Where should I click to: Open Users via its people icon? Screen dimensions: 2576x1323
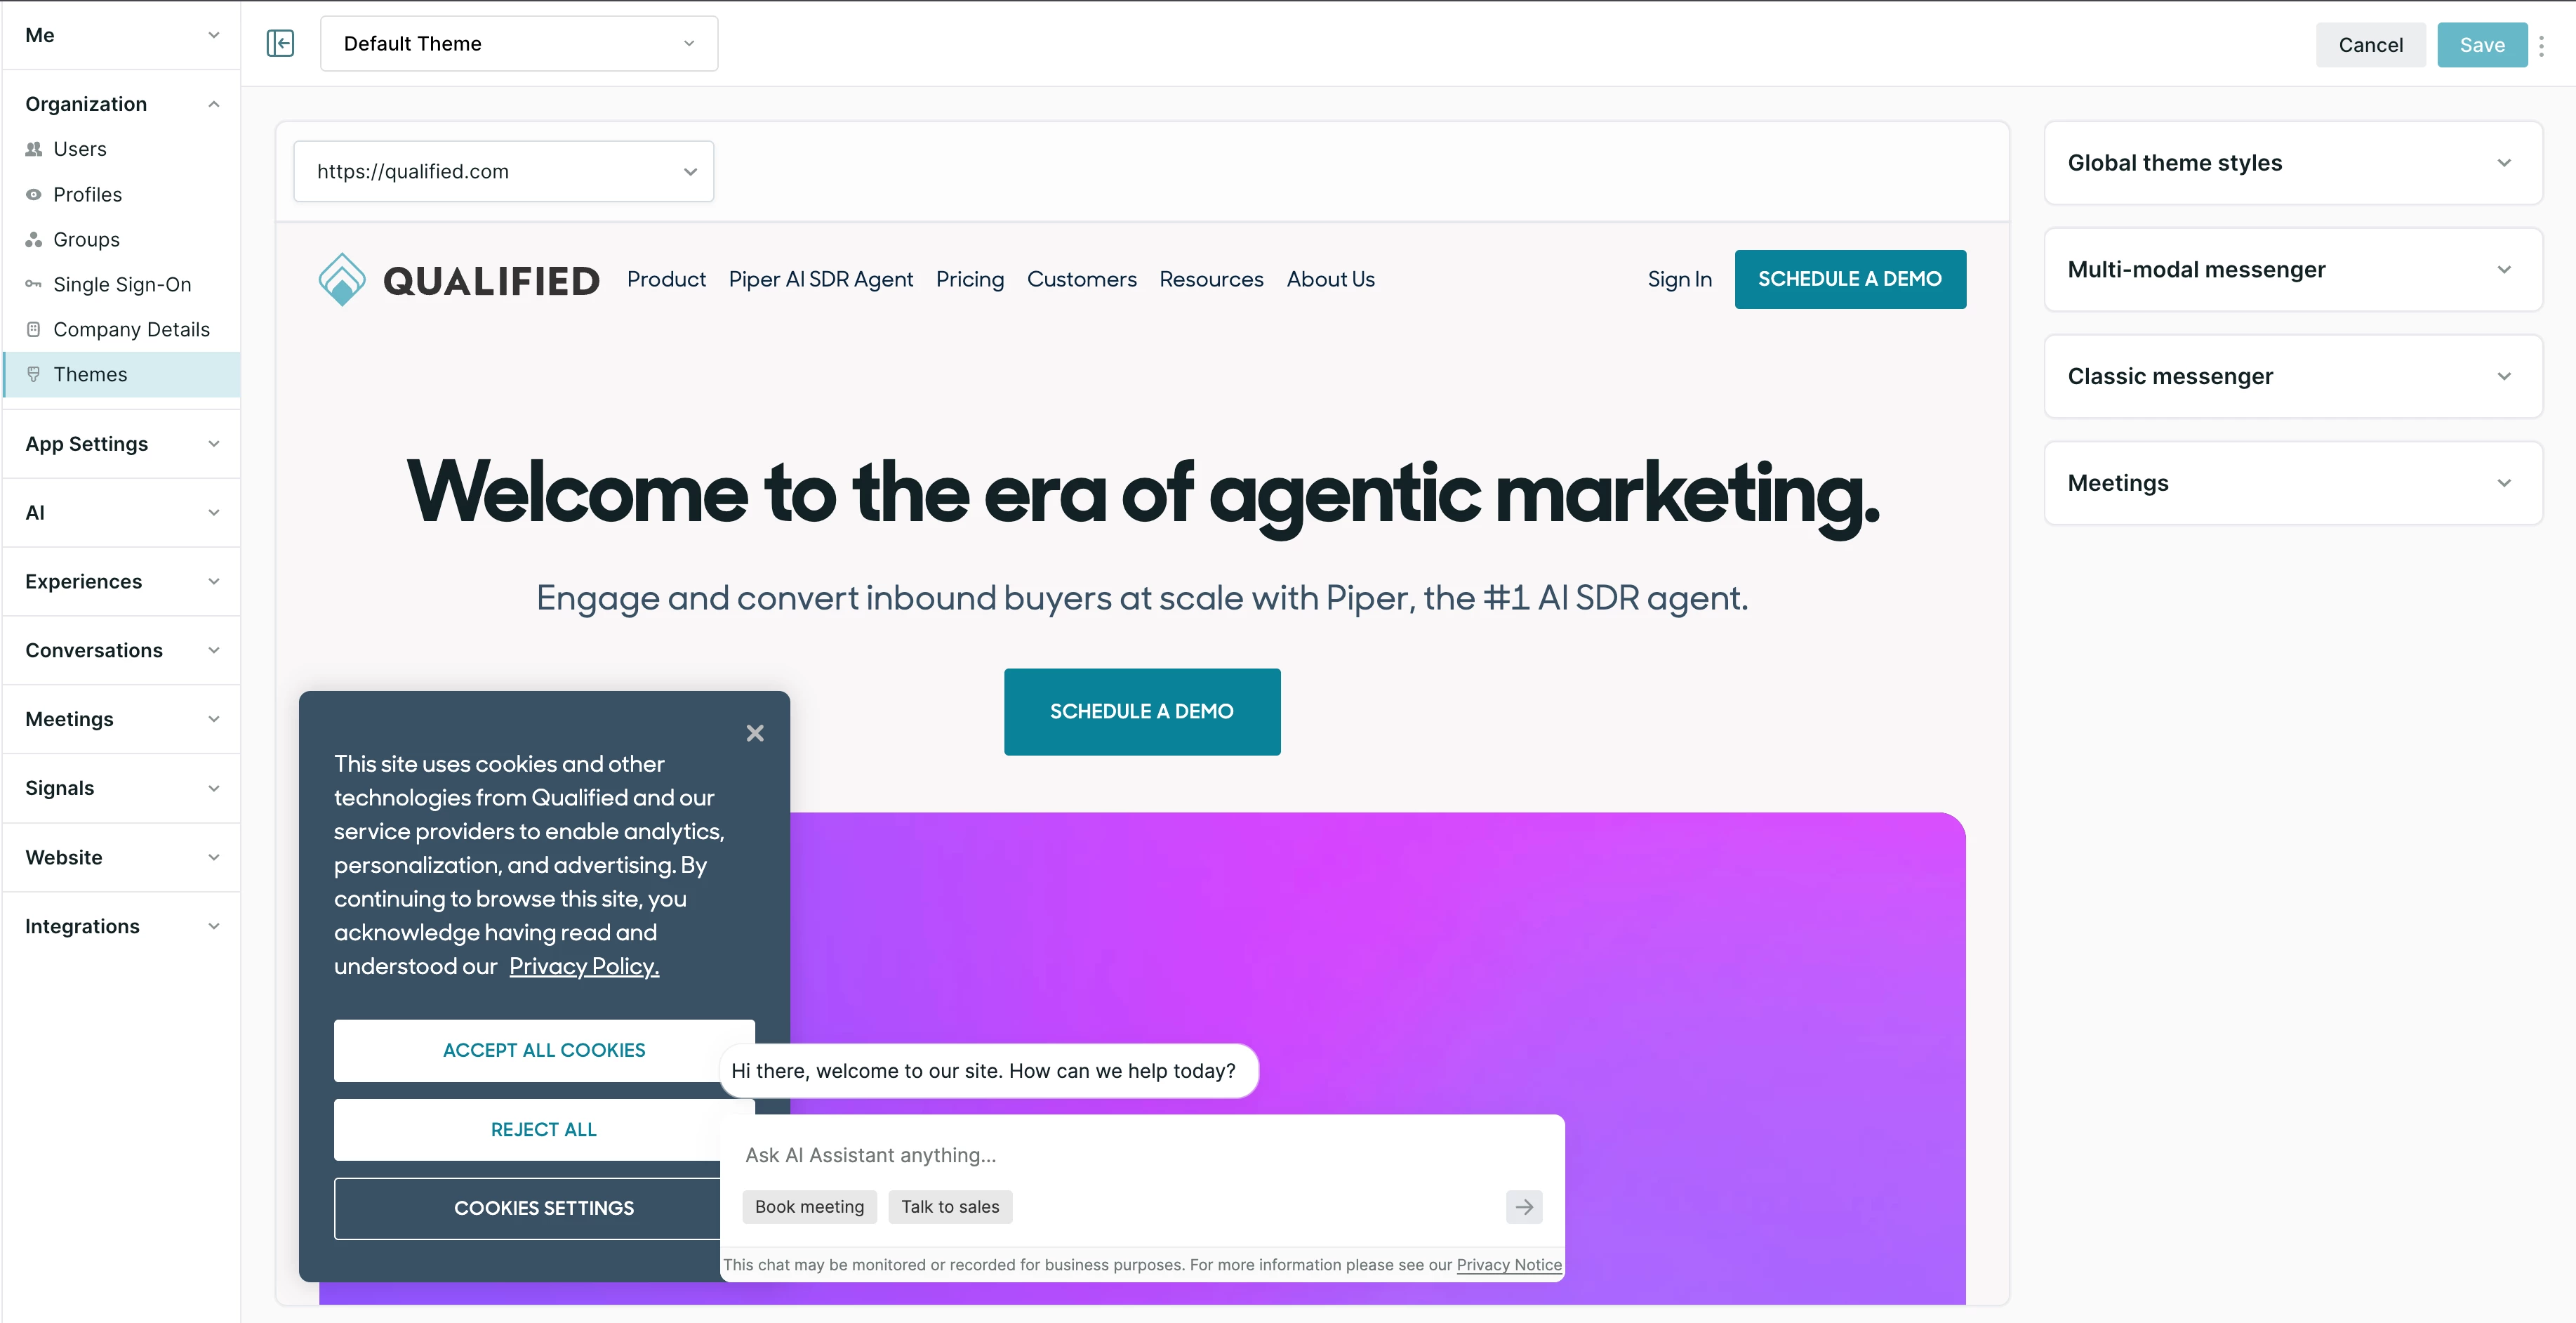coord(34,149)
